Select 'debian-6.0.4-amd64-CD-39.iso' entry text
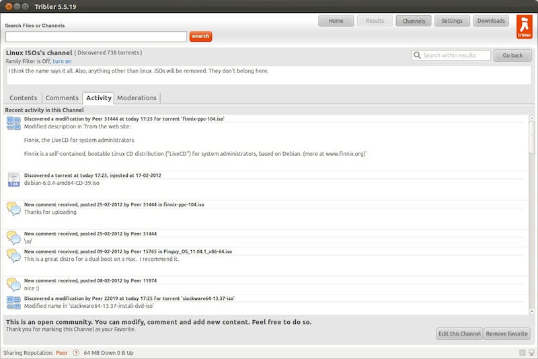538x359 pixels. click(62, 183)
